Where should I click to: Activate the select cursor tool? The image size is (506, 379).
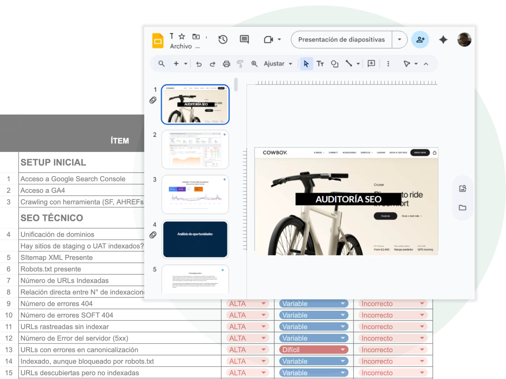click(x=306, y=64)
